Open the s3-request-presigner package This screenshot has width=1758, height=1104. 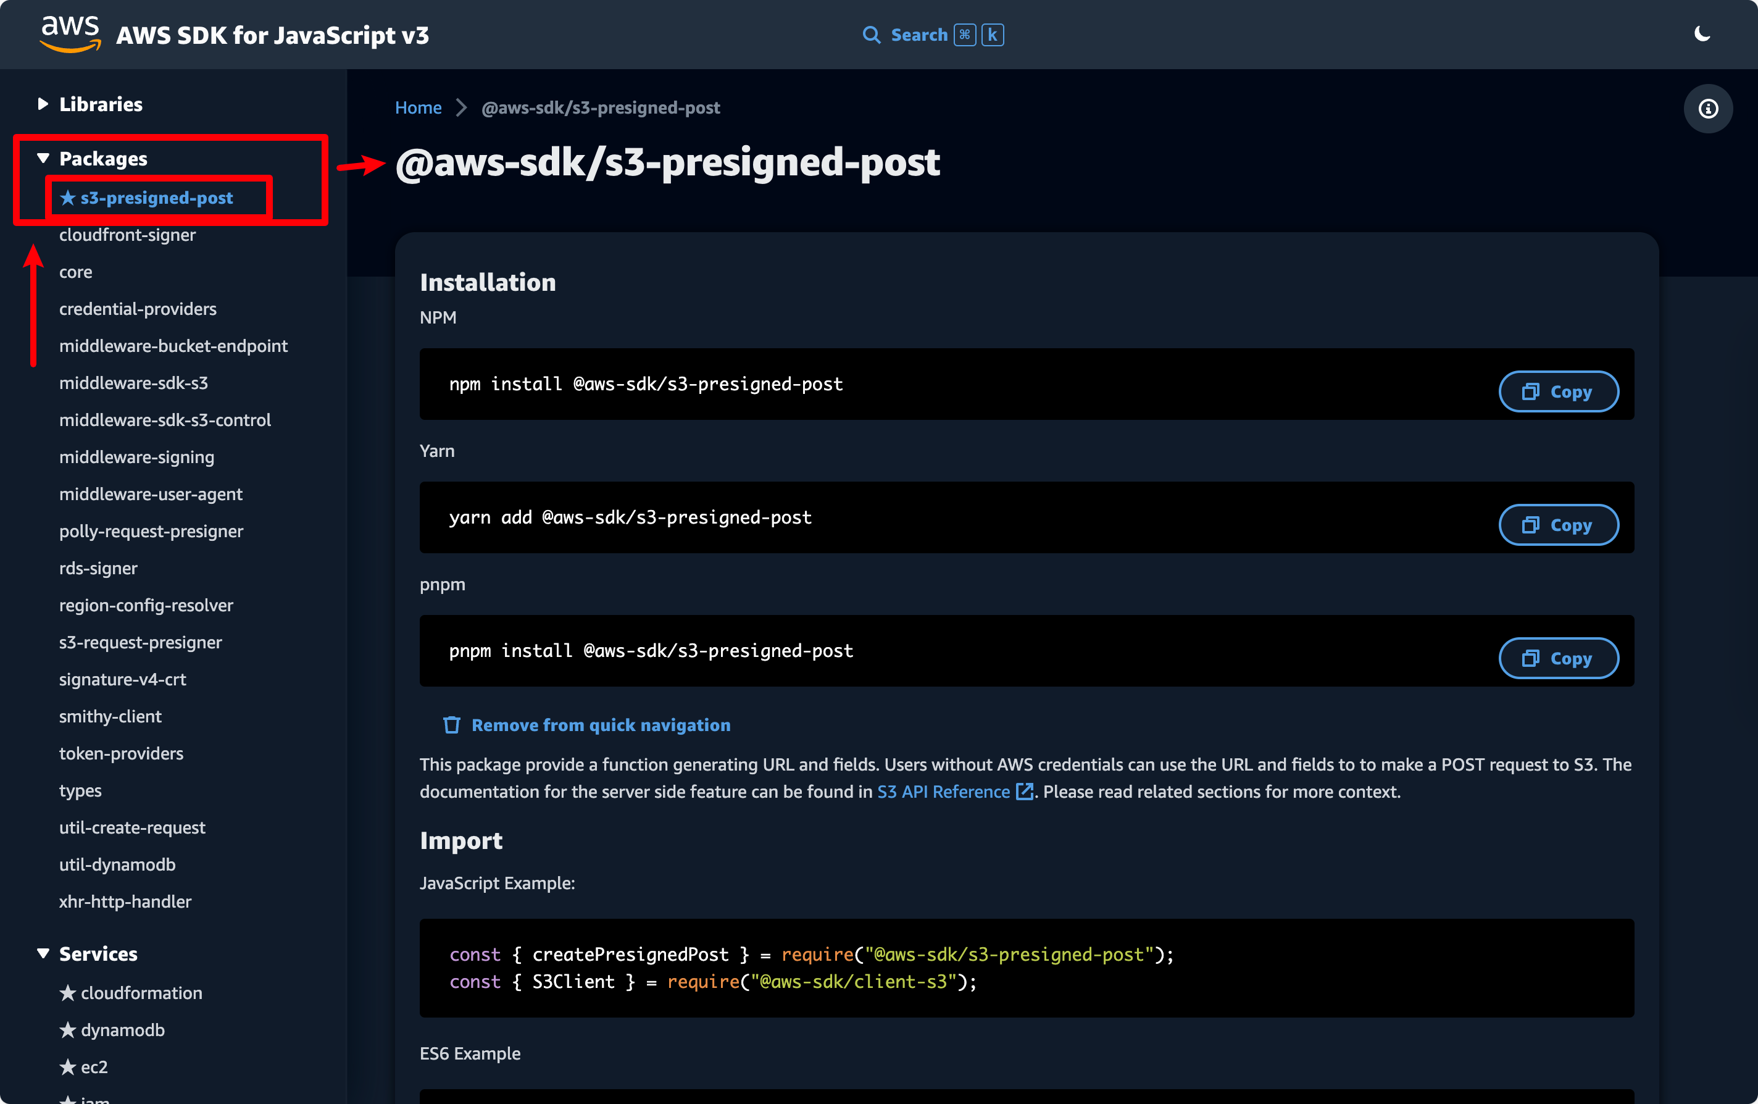(x=141, y=643)
